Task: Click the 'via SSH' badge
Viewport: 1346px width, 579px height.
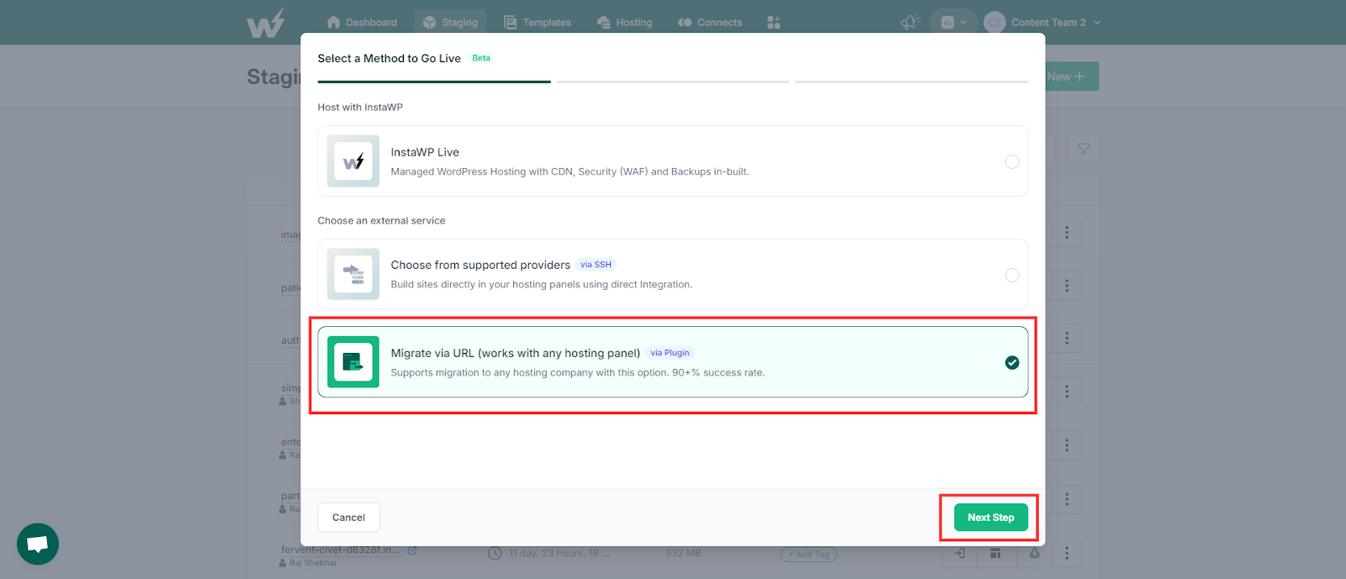Action: coord(596,265)
